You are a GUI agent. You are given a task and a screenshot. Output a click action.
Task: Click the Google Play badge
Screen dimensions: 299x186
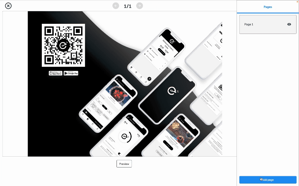click(x=71, y=73)
